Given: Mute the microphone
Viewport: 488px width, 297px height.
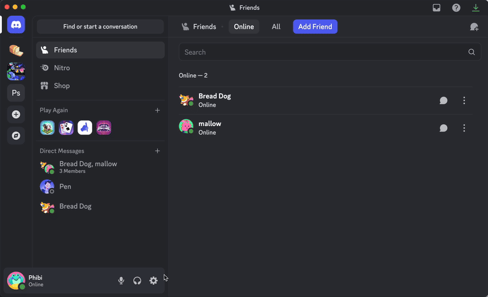Looking at the screenshot, I should [121, 281].
